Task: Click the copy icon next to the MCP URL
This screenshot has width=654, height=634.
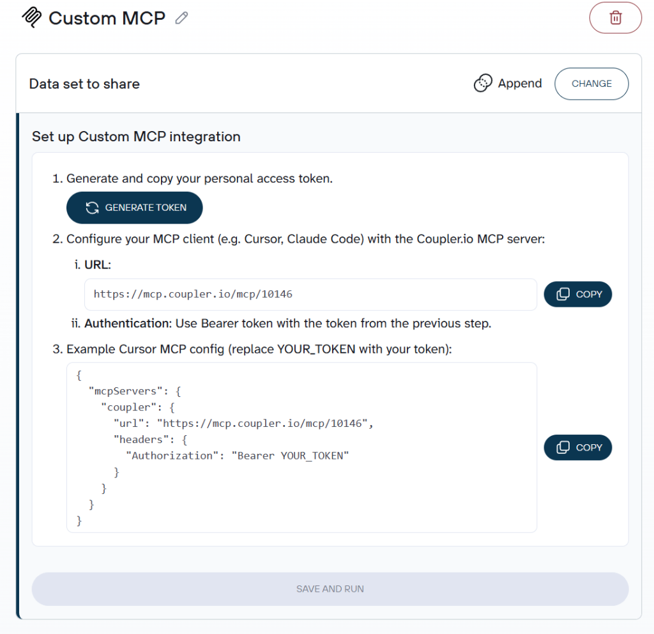Action: click(563, 294)
